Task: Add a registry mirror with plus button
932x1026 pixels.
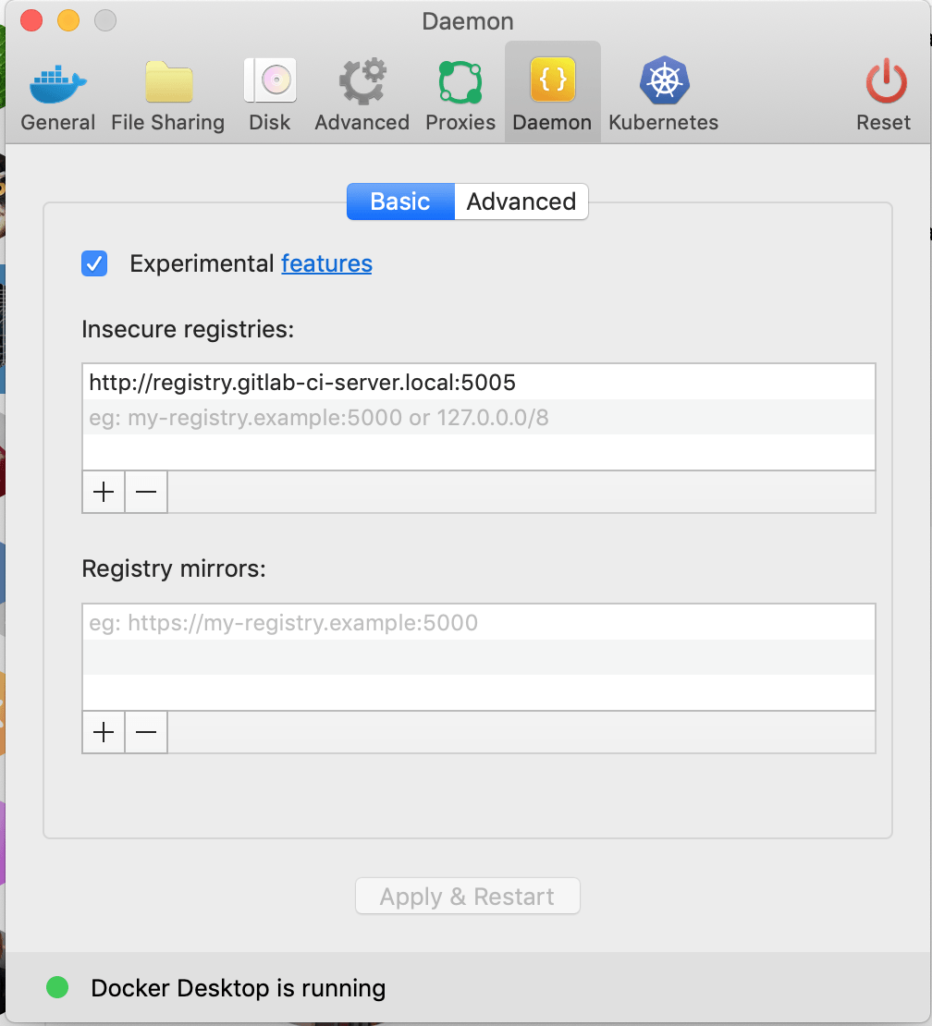Action: [x=104, y=732]
